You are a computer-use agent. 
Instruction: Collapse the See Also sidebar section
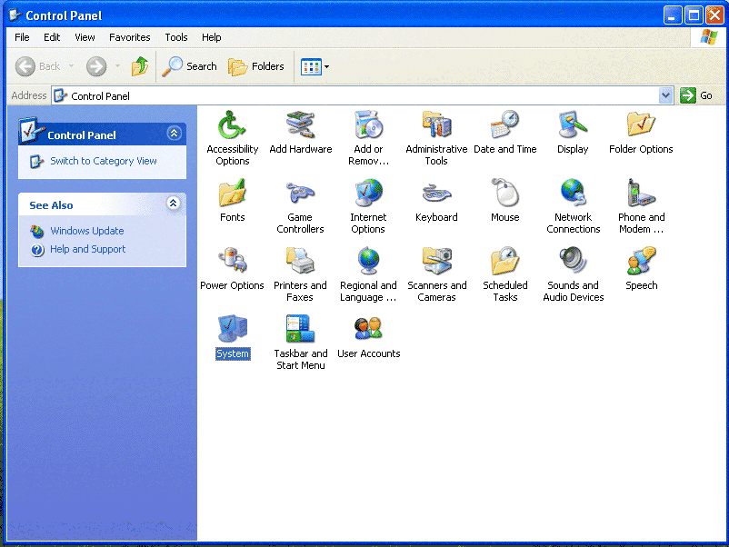click(174, 204)
